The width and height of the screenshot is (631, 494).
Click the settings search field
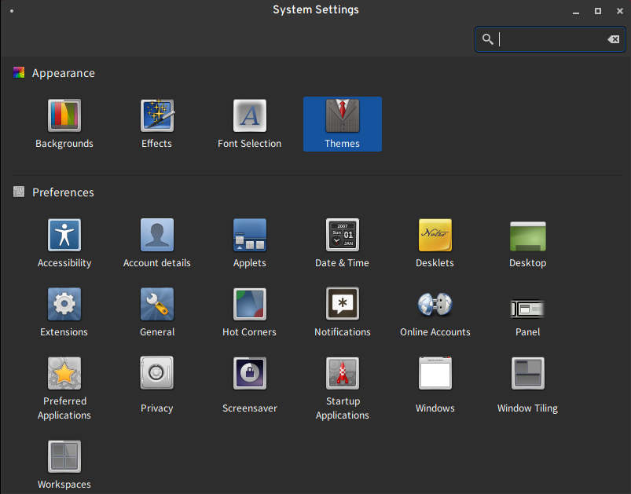pyautogui.click(x=550, y=39)
